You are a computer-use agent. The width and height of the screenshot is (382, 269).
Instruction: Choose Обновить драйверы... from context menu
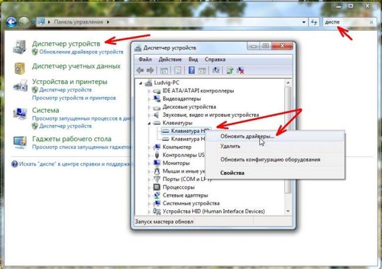(x=275, y=136)
